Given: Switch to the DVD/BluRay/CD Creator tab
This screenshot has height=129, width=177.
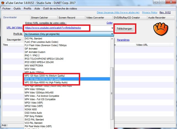Looking at the screenshot, I should click(x=130, y=18).
